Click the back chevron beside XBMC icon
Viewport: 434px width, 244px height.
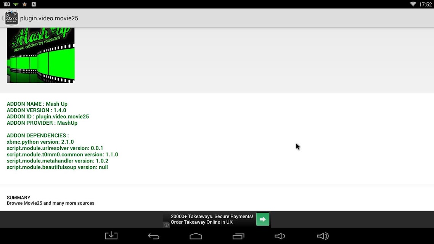3,18
